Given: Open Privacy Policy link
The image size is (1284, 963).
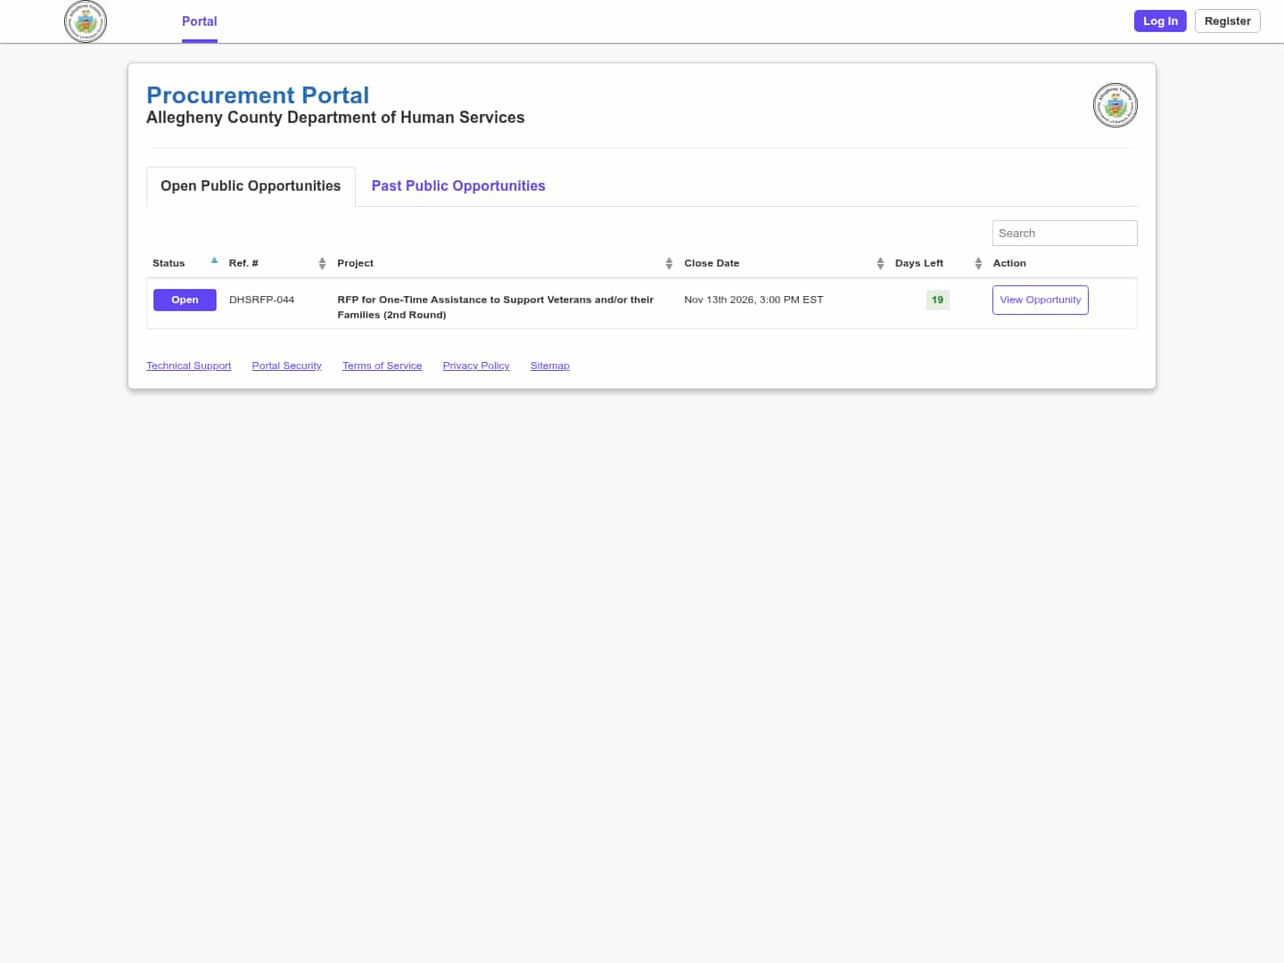Looking at the screenshot, I should 476,366.
